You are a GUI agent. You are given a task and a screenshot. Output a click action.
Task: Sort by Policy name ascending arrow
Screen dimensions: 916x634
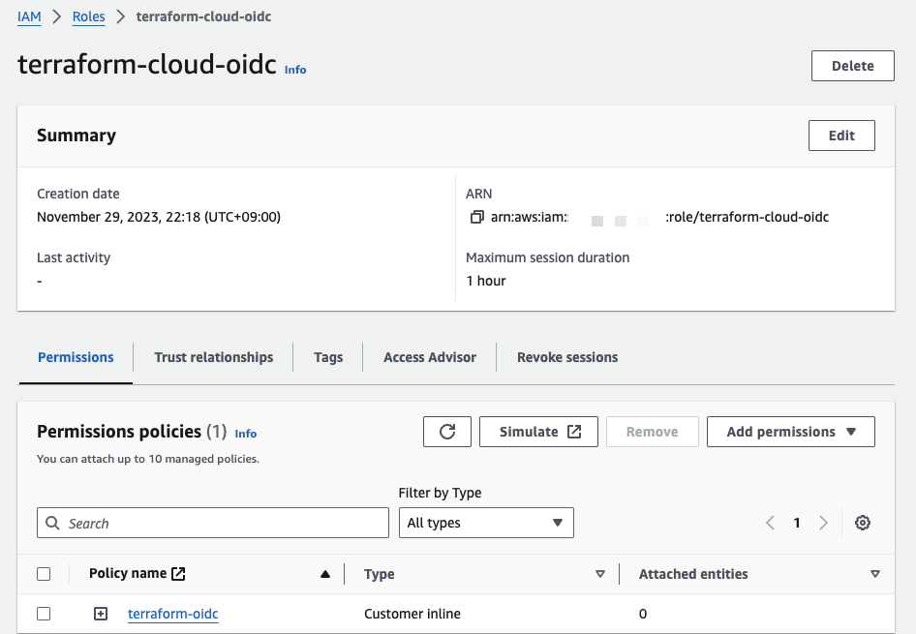[x=325, y=574]
